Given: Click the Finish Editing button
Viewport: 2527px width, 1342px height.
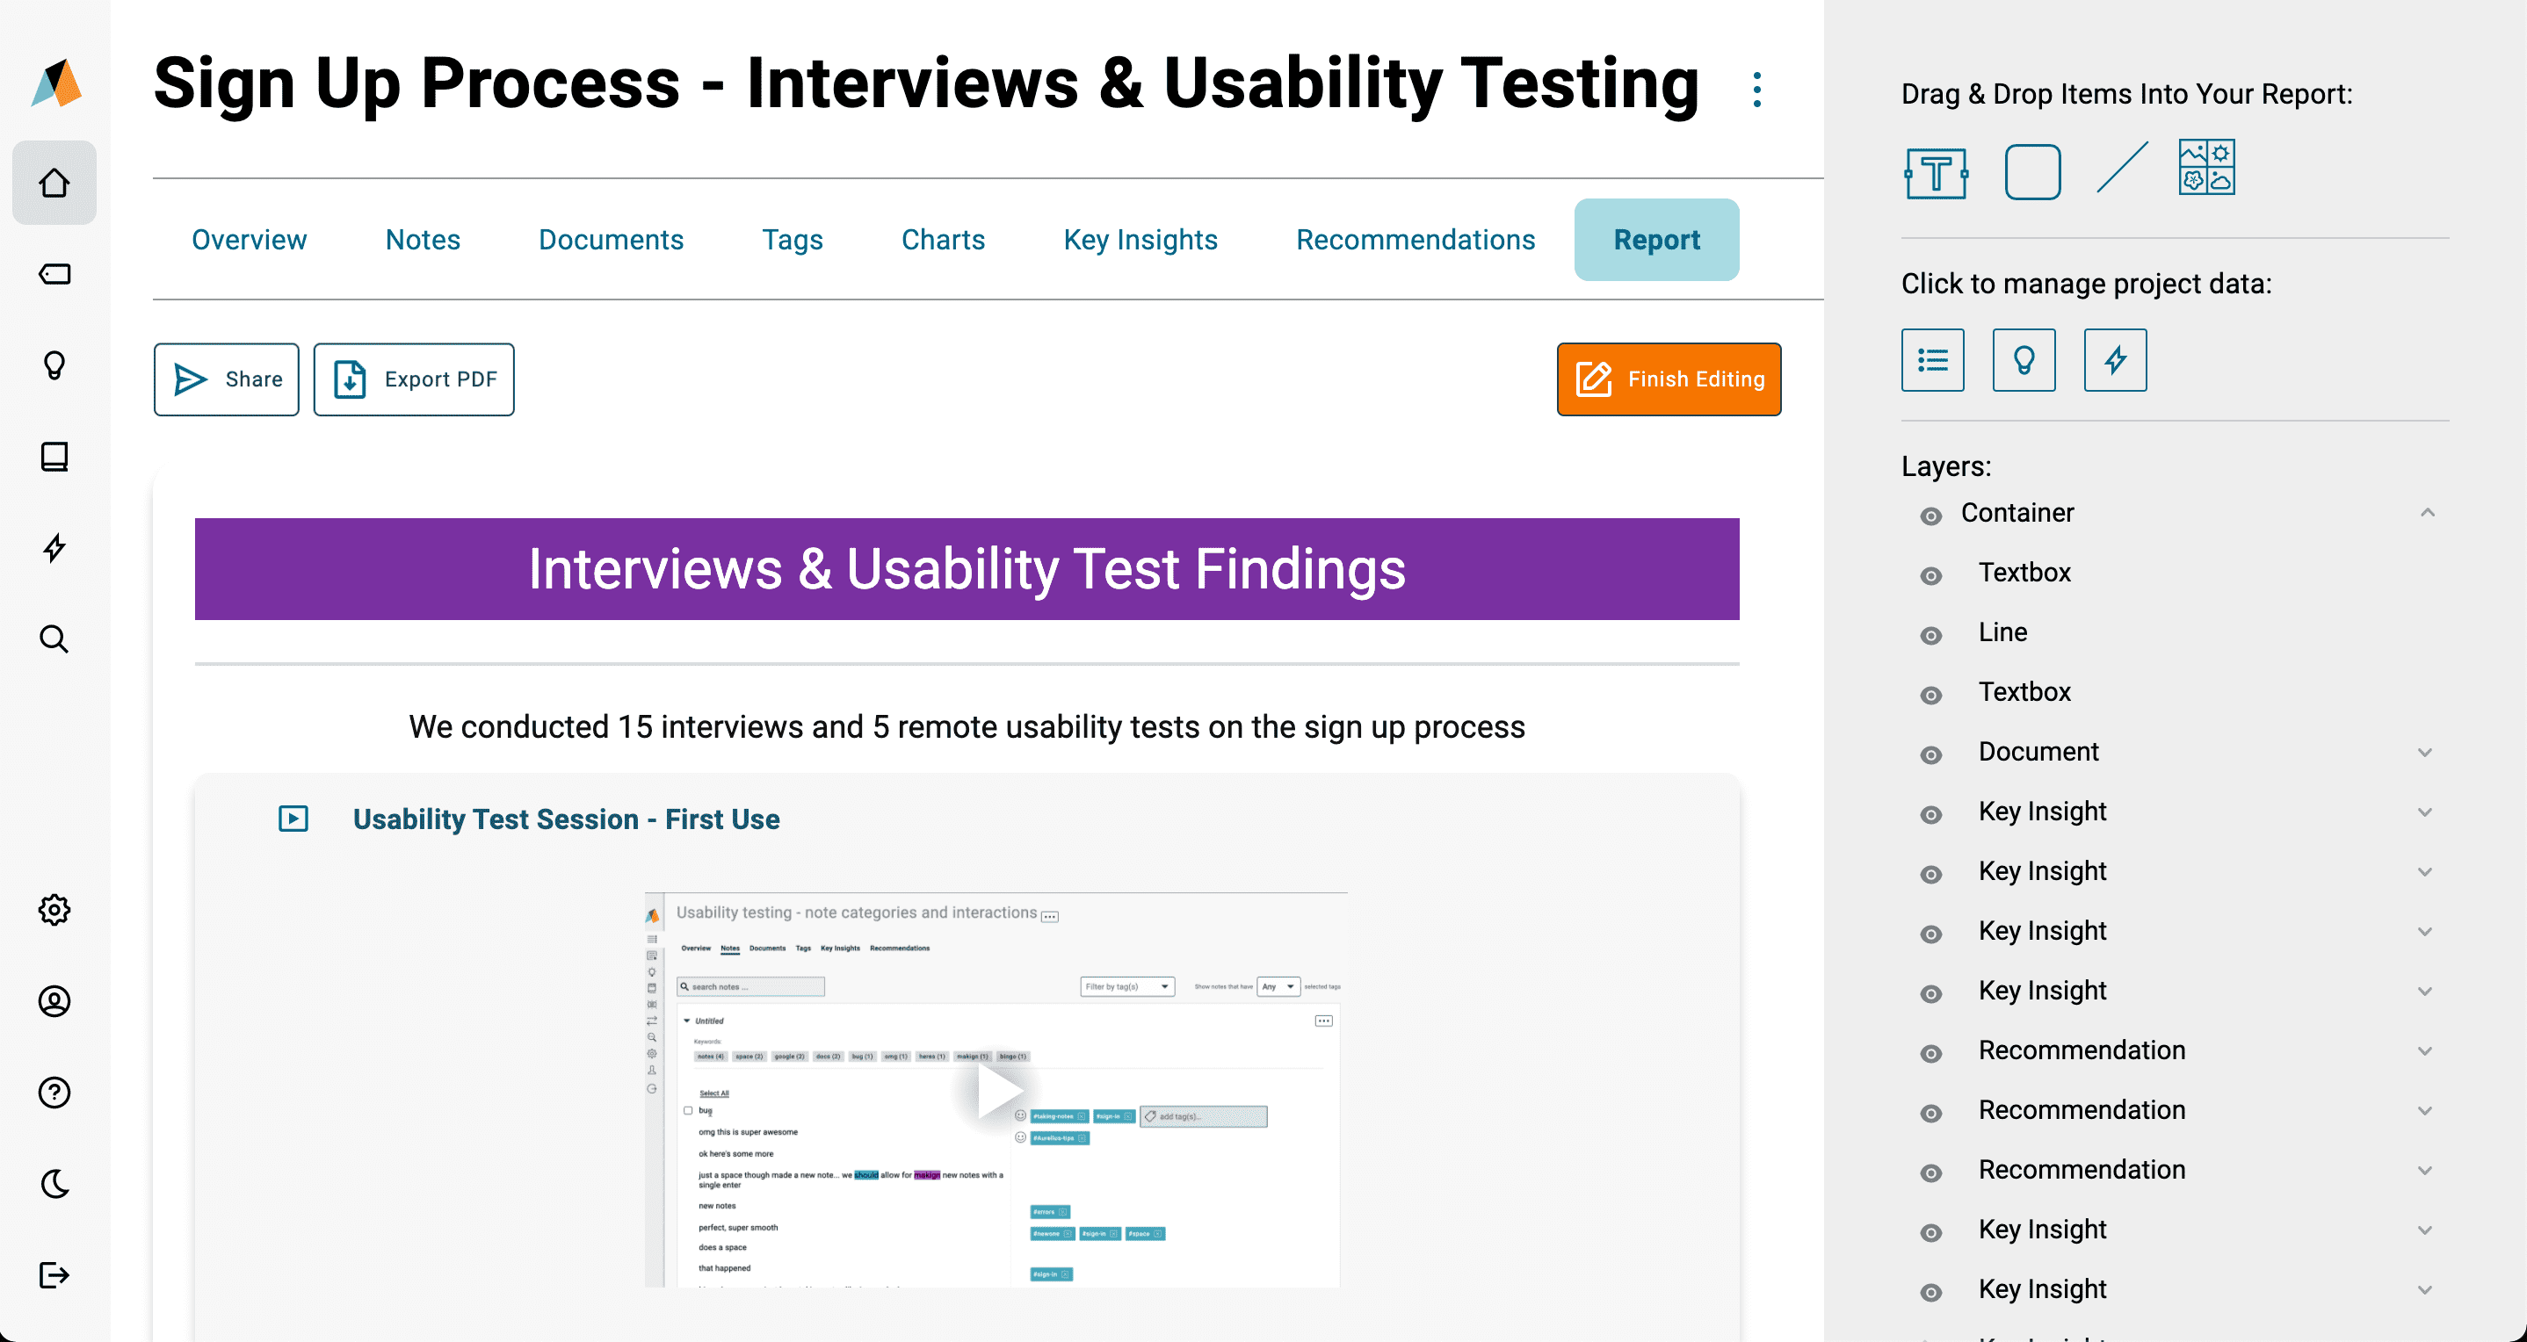Looking at the screenshot, I should click(x=1668, y=379).
